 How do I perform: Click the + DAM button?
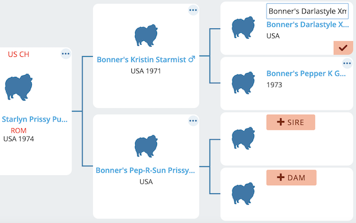[x=291, y=177]
